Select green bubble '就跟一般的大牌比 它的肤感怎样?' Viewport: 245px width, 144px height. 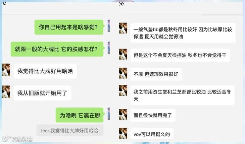(57, 49)
